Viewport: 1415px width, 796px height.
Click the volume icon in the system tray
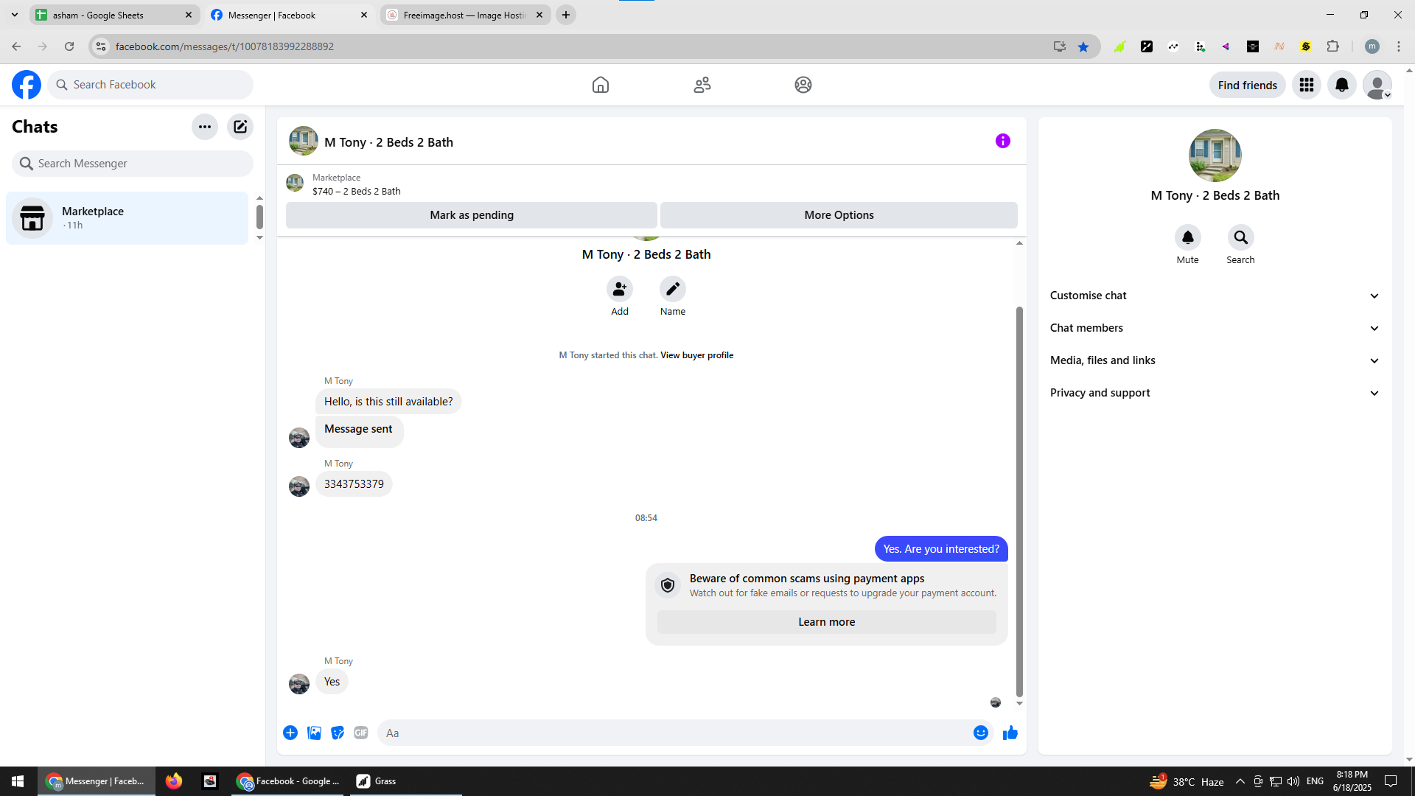[1293, 781]
